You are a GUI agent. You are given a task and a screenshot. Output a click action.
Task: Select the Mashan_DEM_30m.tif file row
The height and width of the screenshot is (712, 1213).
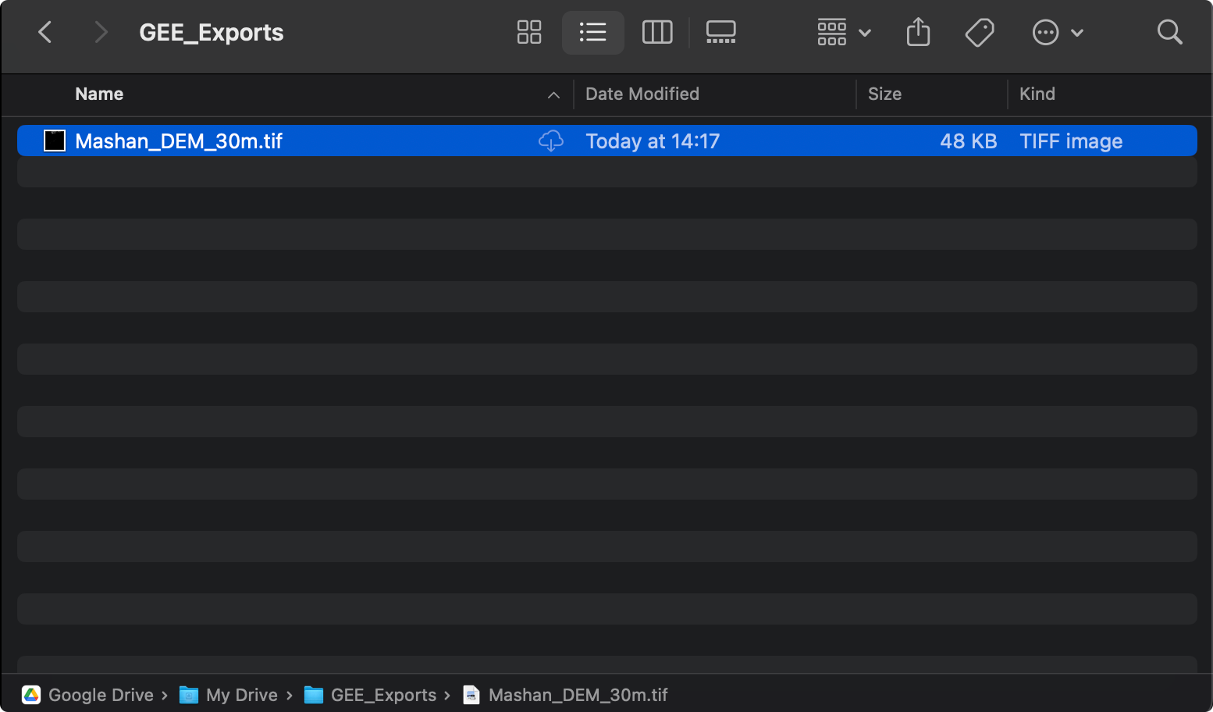coord(607,141)
